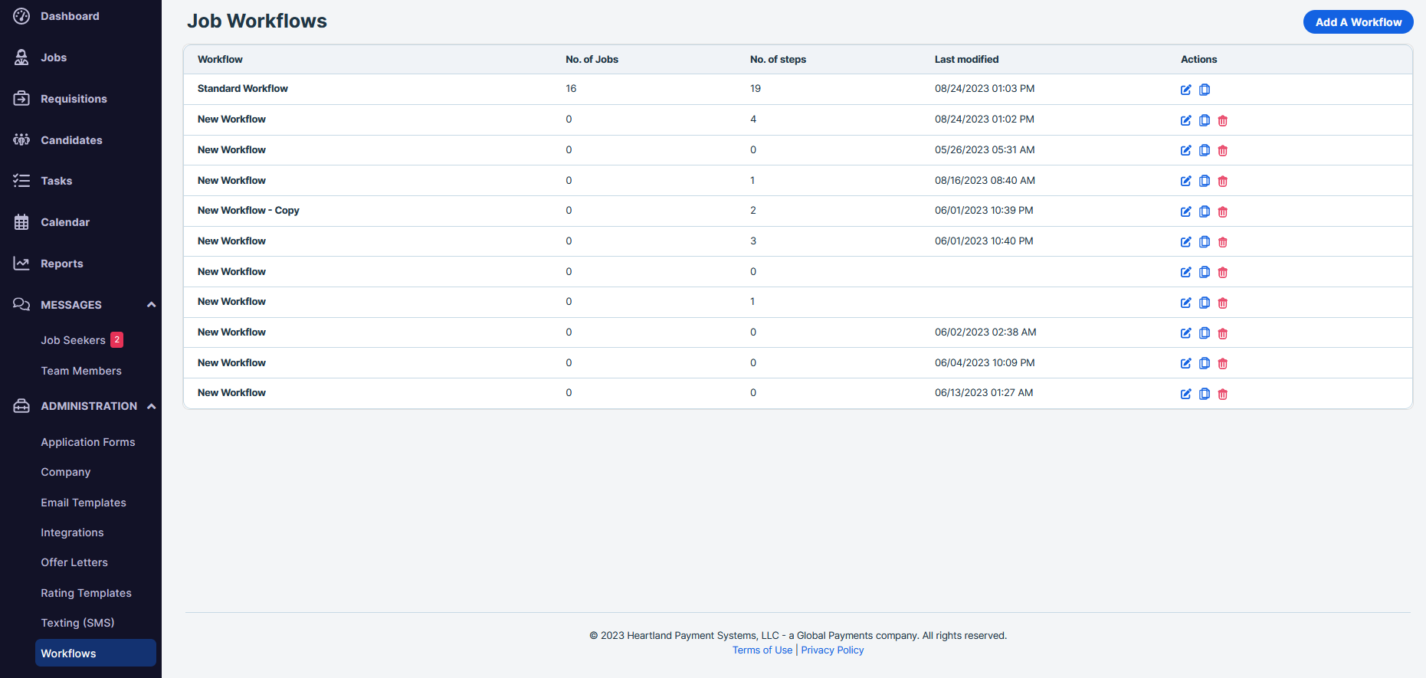Screen dimensions: 1426x678
Task: Click the Workflow column header
Action: (x=220, y=60)
